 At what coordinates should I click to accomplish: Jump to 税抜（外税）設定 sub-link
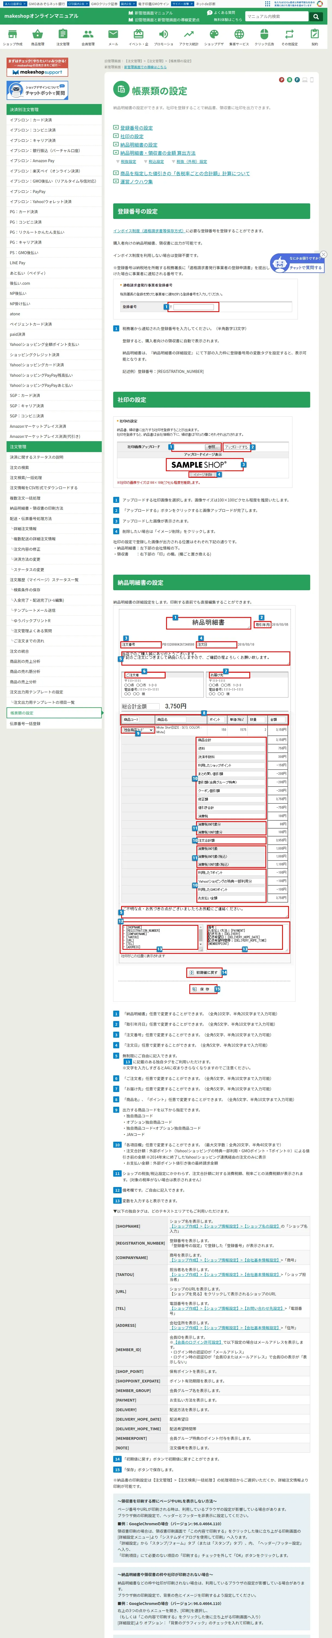coord(192,162)
